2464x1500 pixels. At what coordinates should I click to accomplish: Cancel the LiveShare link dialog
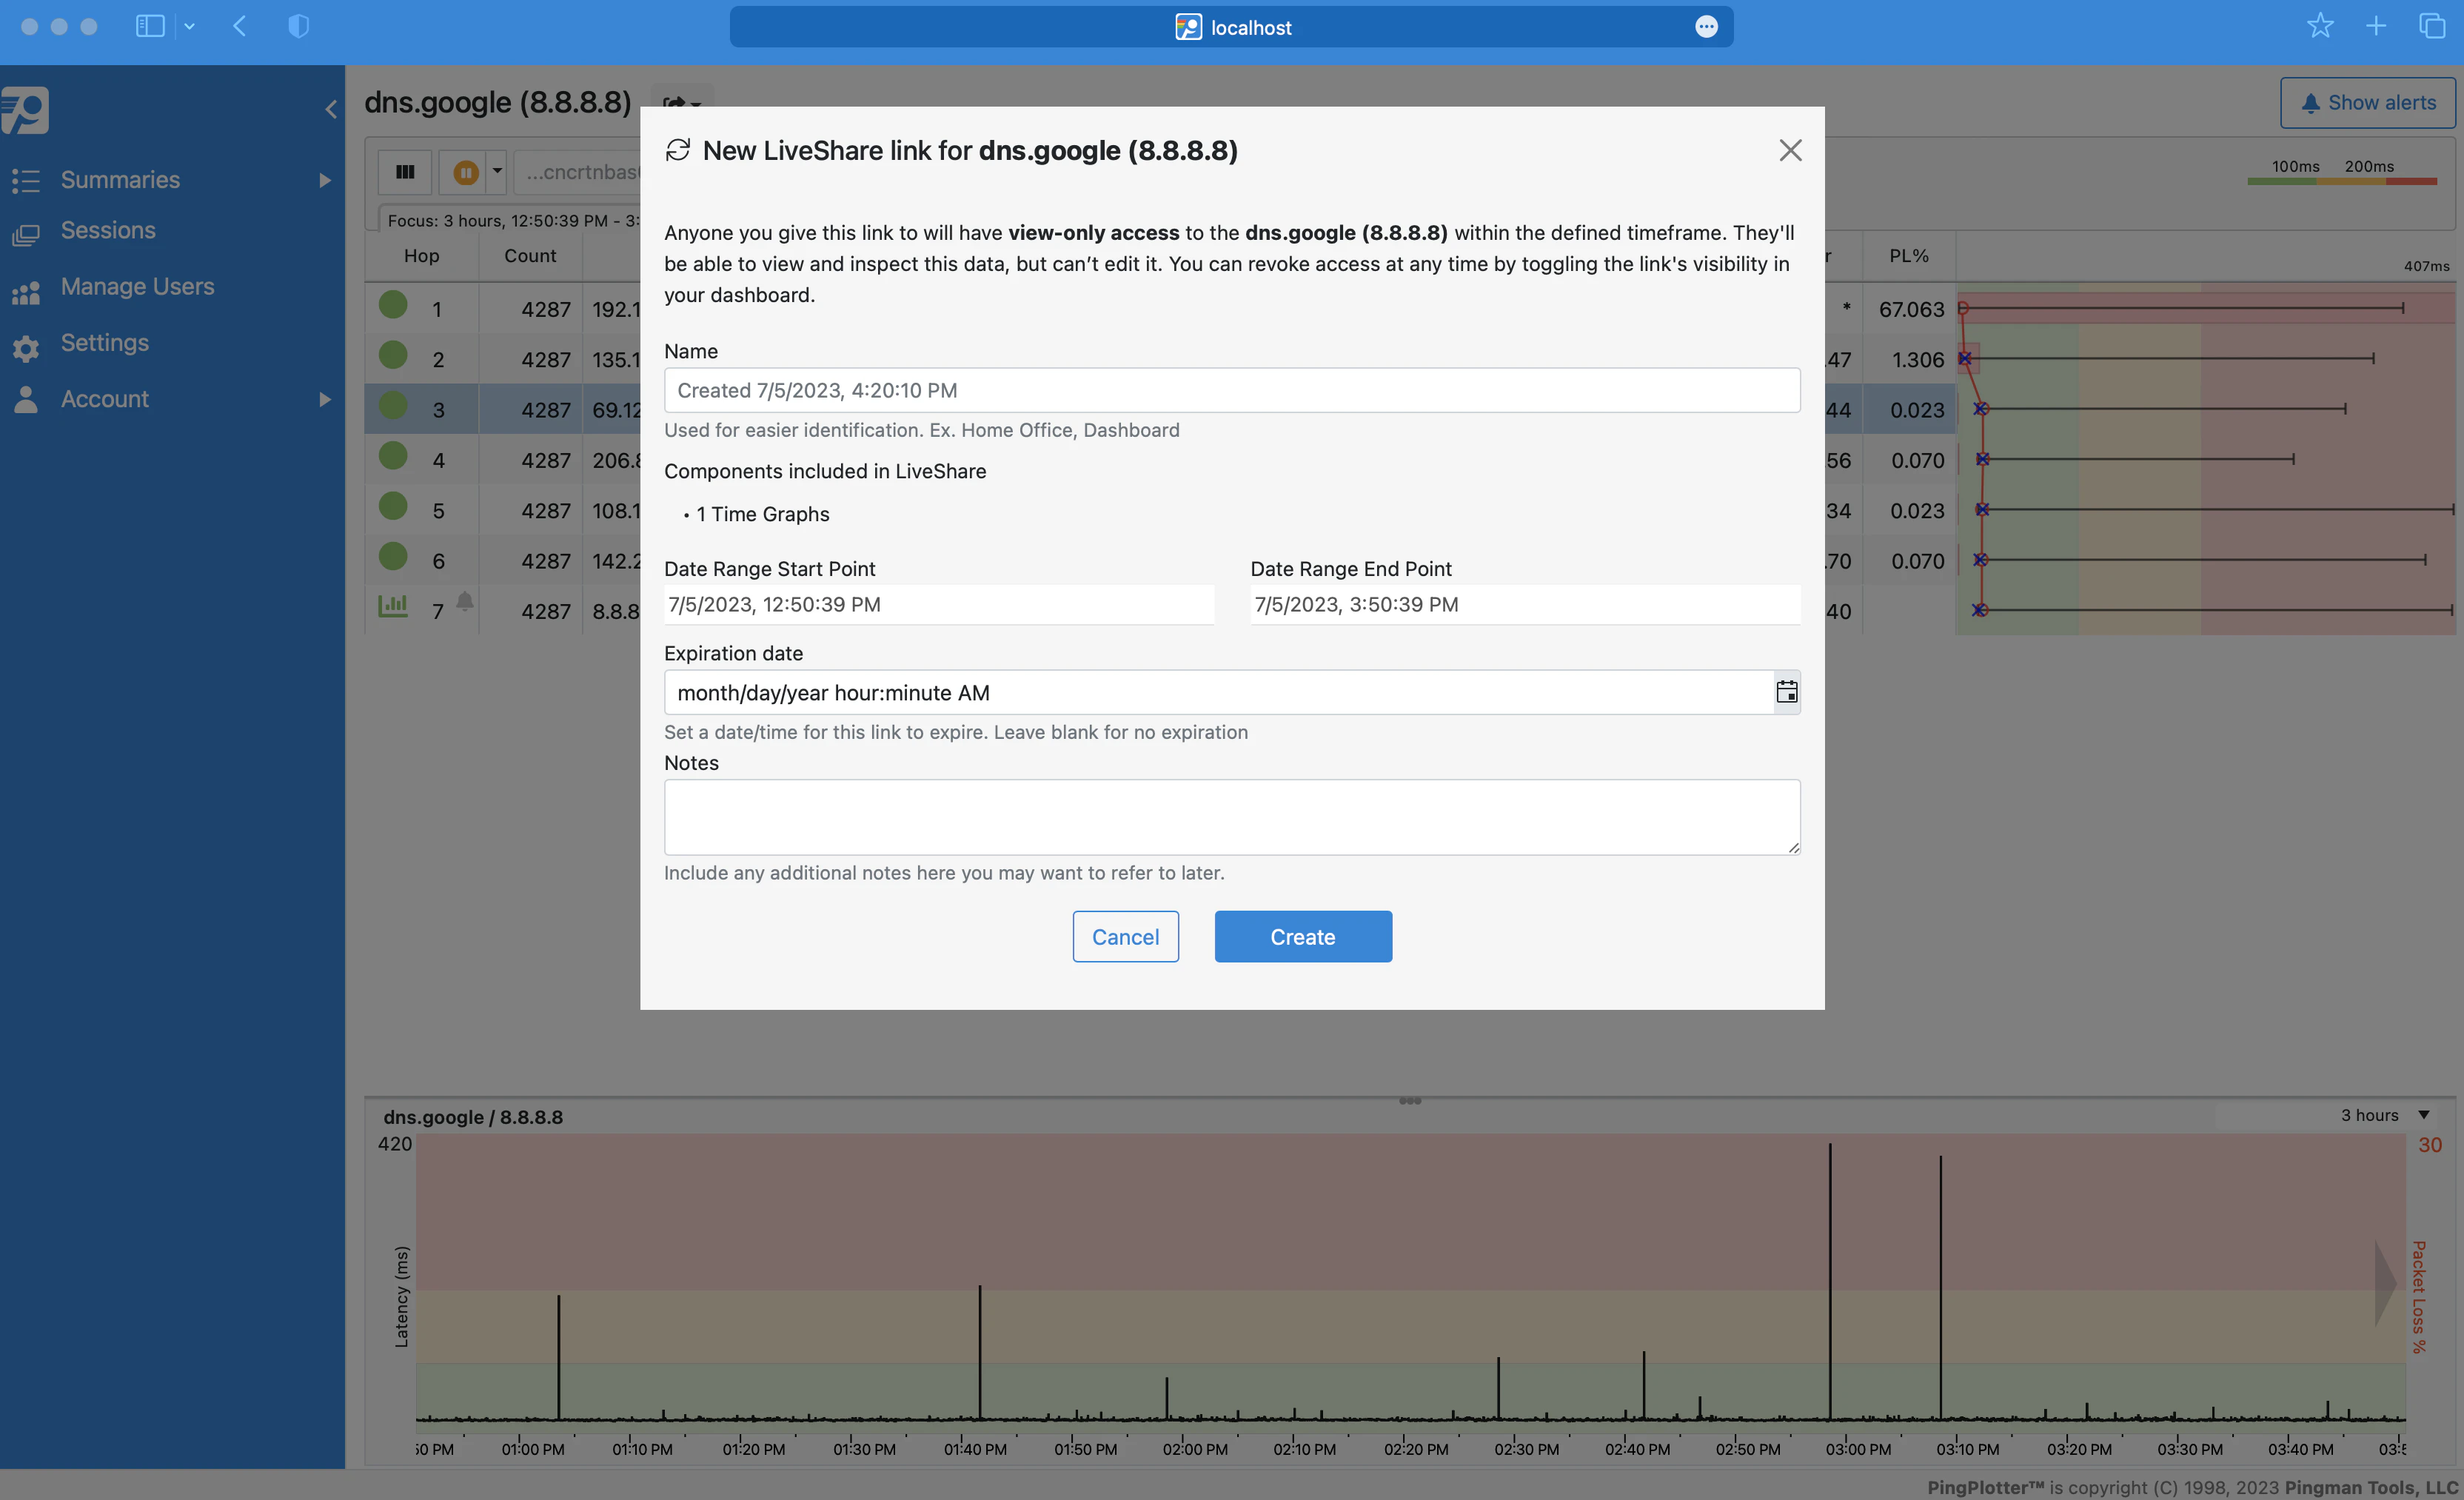(1125, 937)
